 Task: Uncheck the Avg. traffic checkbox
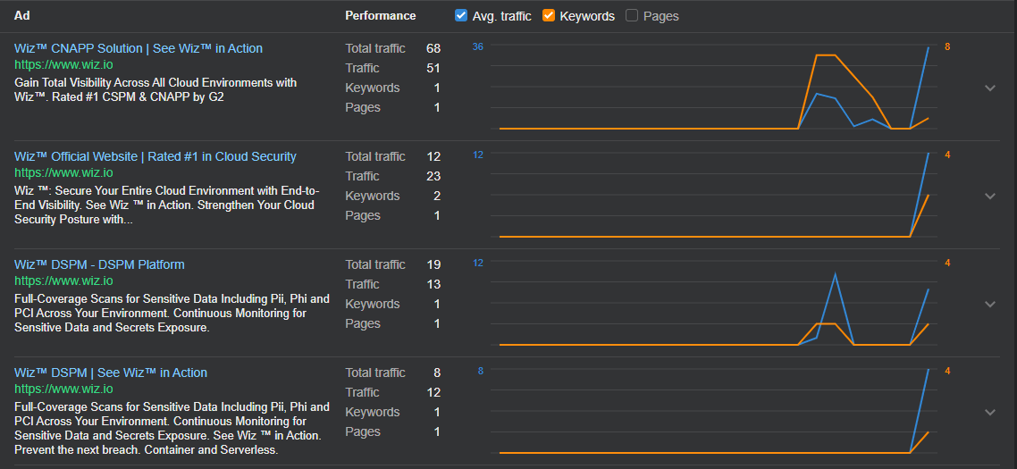[461, 15]
